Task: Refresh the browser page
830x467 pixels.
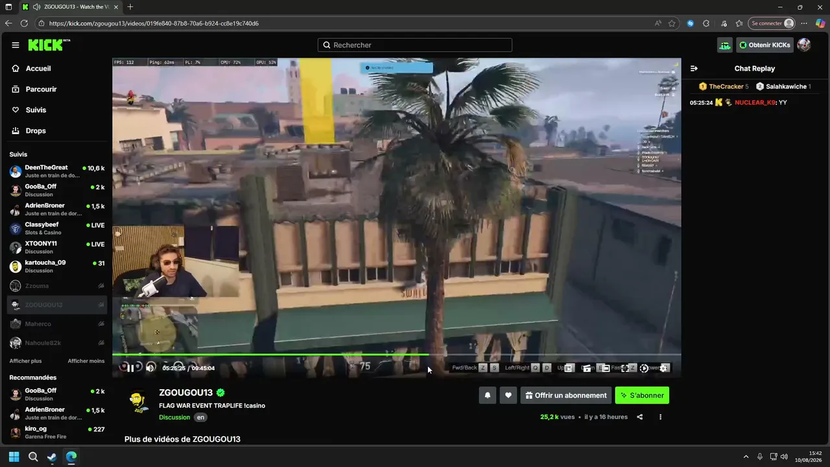Action: (24, 23)
